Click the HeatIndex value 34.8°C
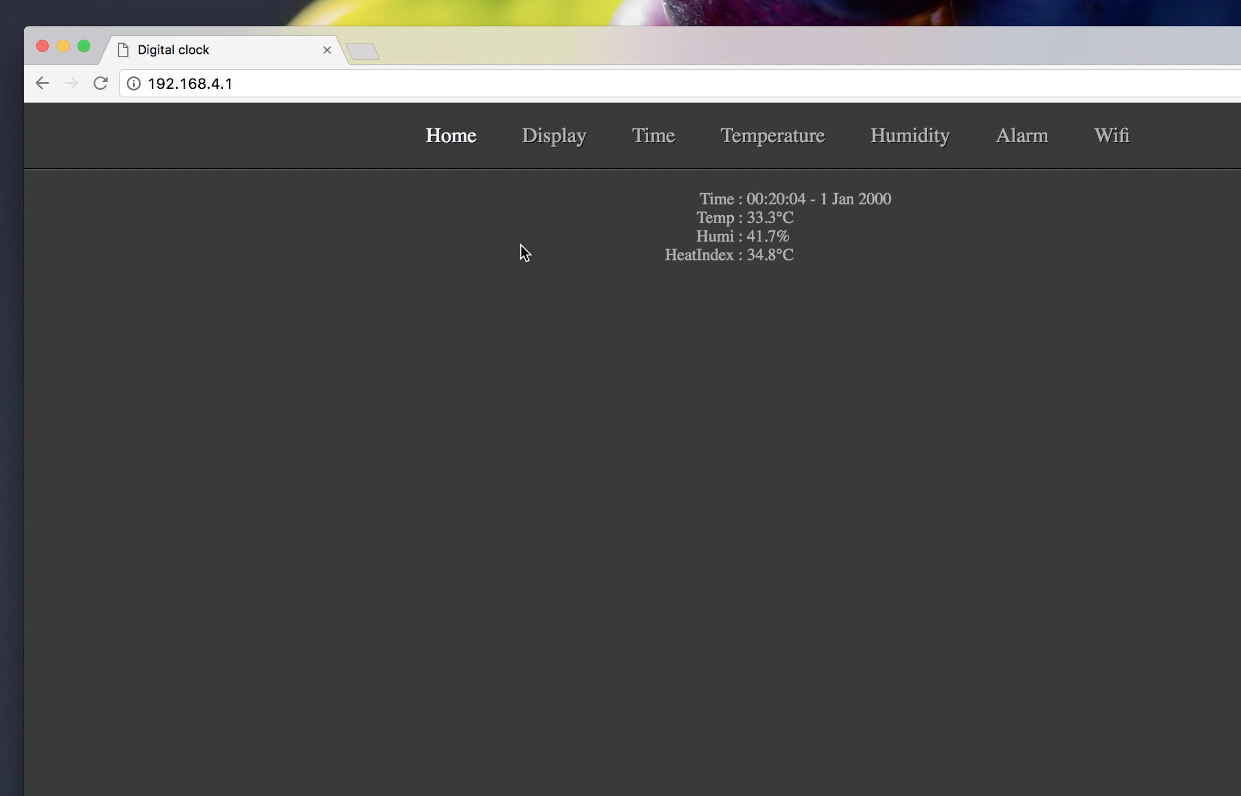Image resolution: width=1241 pixels, height=796 pixels. tap(770, 255)
